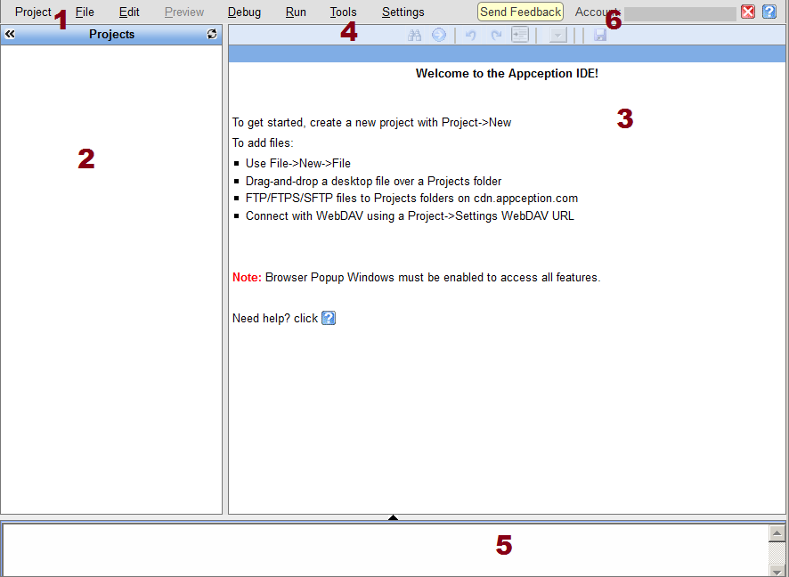This screenshot has width=789, height=577.
Task: Click the Save floppy disk icon
Action: [600, 35]
